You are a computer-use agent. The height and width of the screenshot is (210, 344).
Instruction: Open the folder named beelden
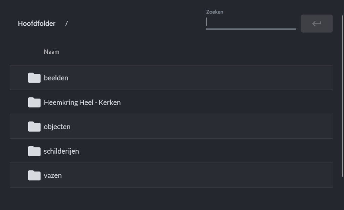coord(56,78)
